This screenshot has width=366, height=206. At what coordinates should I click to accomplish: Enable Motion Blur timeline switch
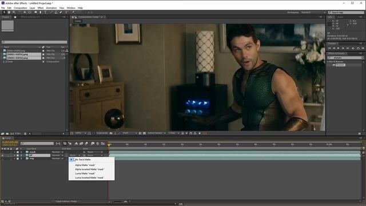[x=86, y=144]
